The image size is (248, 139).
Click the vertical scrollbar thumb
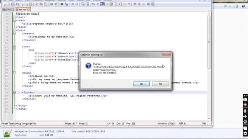pos(209,42)
